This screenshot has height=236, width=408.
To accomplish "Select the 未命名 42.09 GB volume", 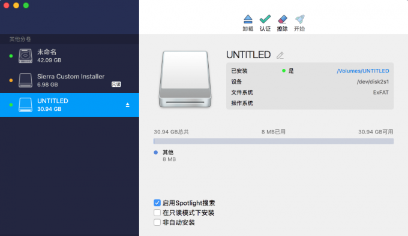I will 70,56.
